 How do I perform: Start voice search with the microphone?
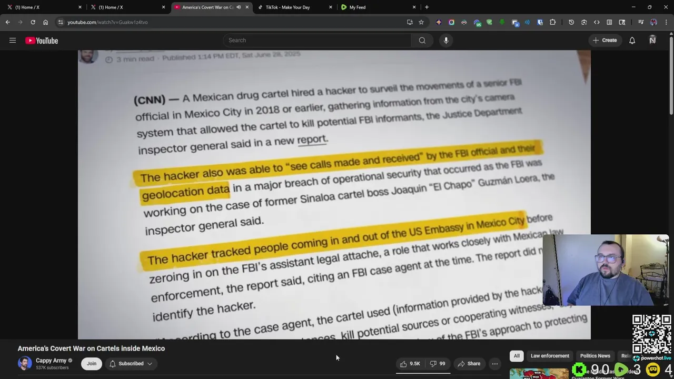click(x=446, y=41)
